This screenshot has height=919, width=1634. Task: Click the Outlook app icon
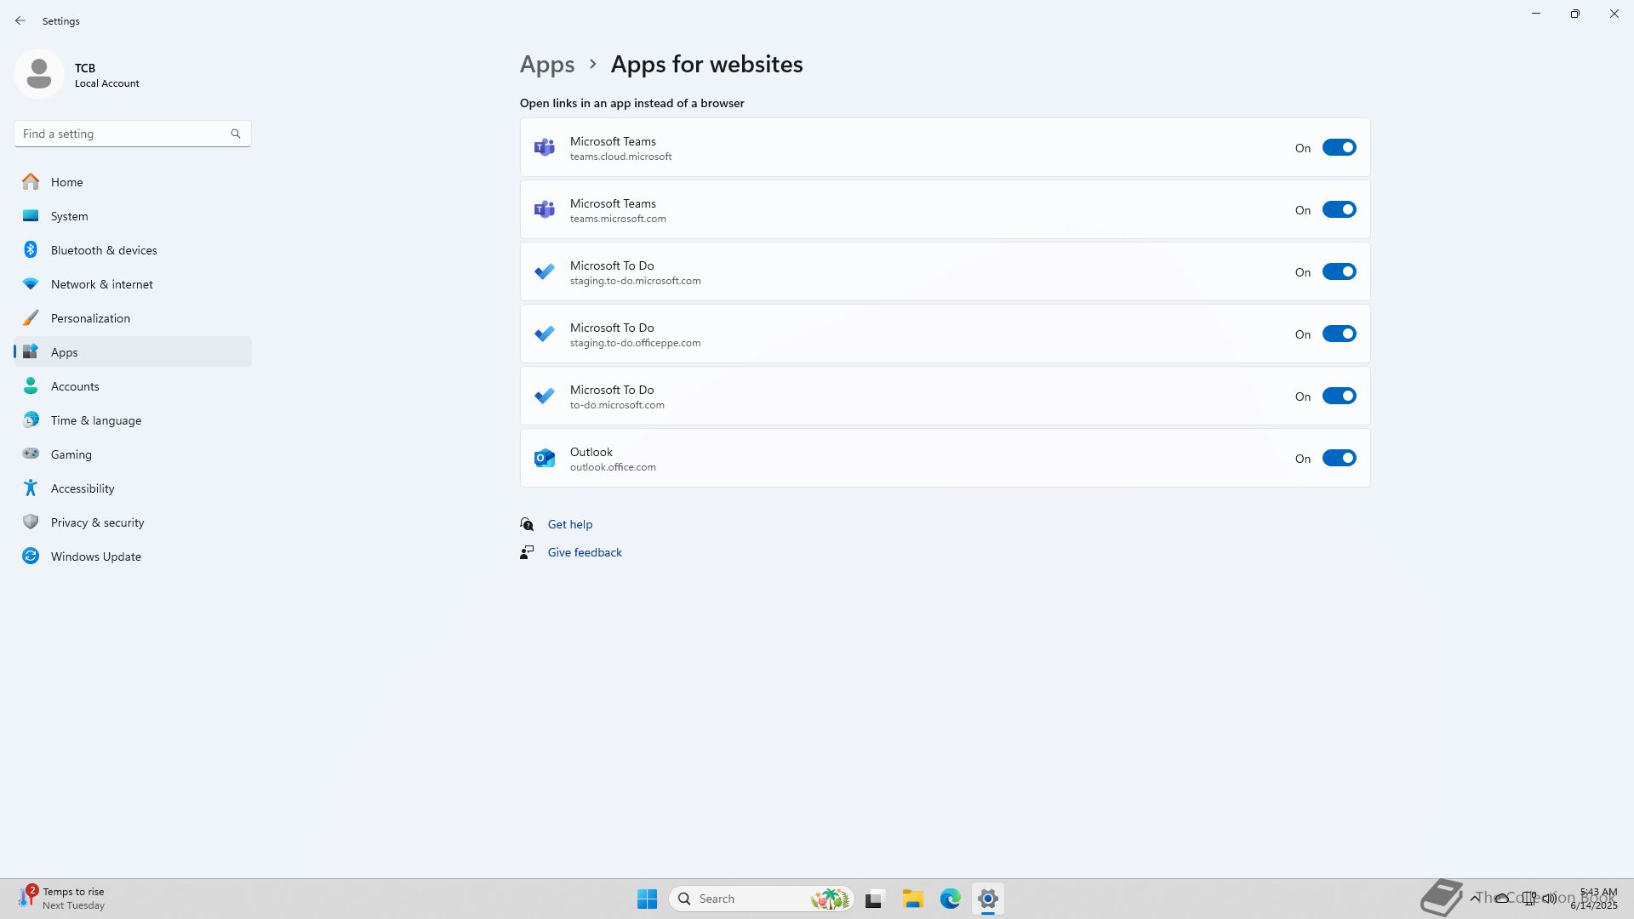545,459
